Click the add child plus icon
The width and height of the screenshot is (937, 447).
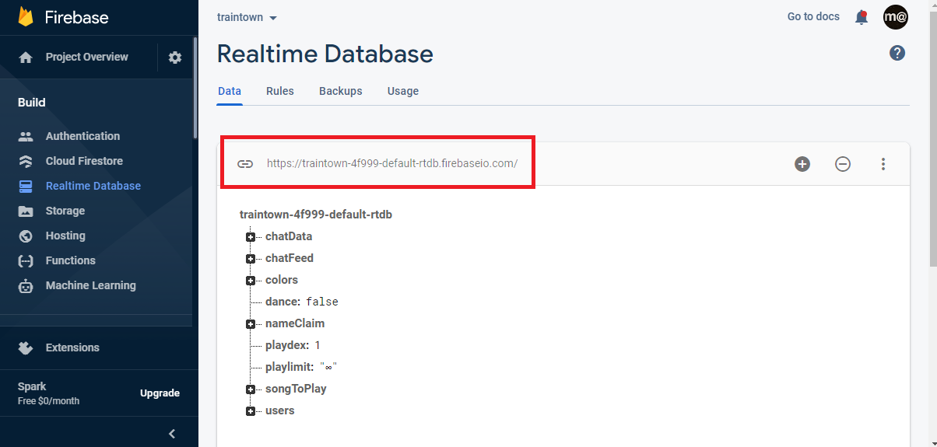(802, 164)
